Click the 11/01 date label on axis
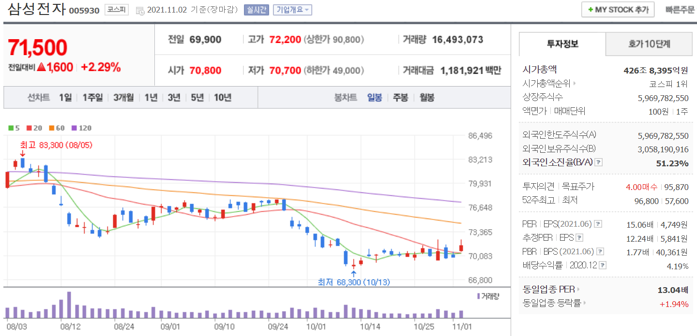This screenshot has height=336, width=697. coord(462,327)
